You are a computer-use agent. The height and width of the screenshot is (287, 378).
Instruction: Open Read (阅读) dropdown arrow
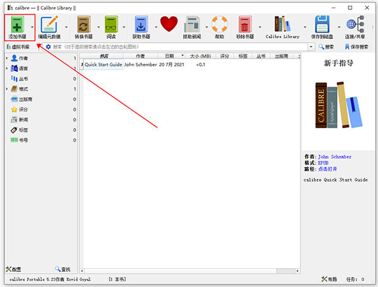point(124,27)
